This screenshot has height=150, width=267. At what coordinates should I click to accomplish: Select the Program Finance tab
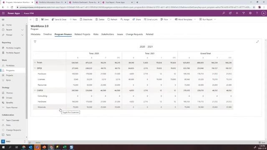point(63,34)
